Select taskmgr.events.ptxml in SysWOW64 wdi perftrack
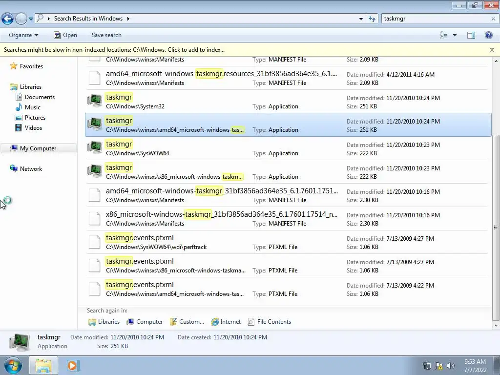This screenshot has width=500, height=375. point(288,242)
